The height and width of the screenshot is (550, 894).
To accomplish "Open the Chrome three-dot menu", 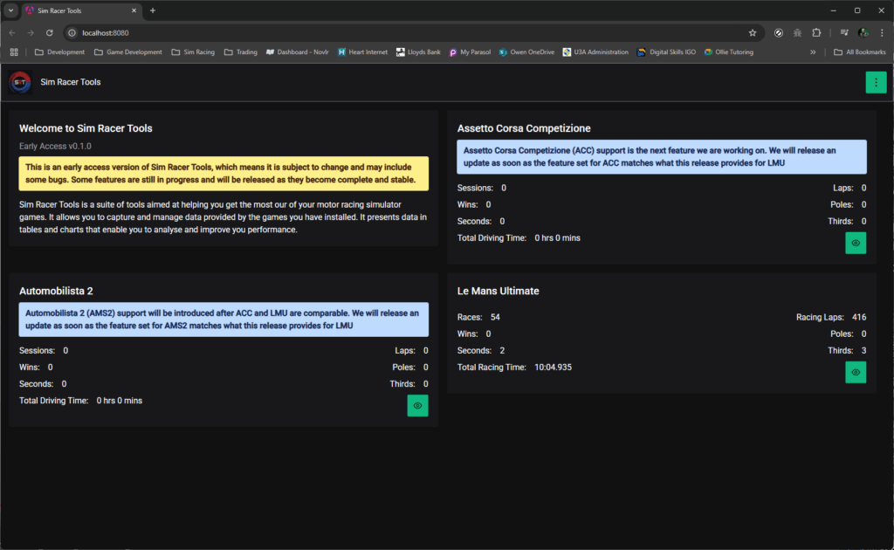I will (x=882, y=33).
